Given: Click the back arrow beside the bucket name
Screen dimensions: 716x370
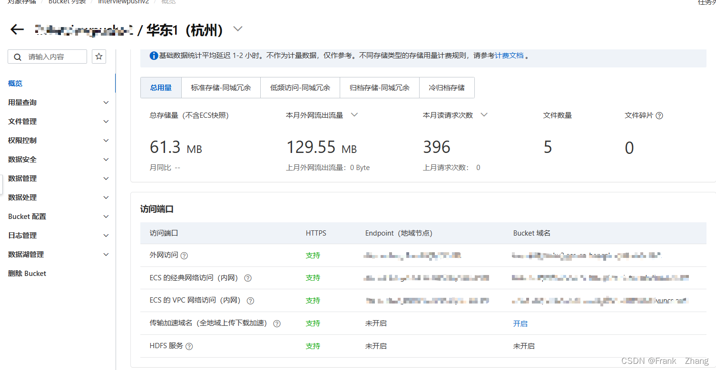Looking at the screenshot, I should coord(17,29).
